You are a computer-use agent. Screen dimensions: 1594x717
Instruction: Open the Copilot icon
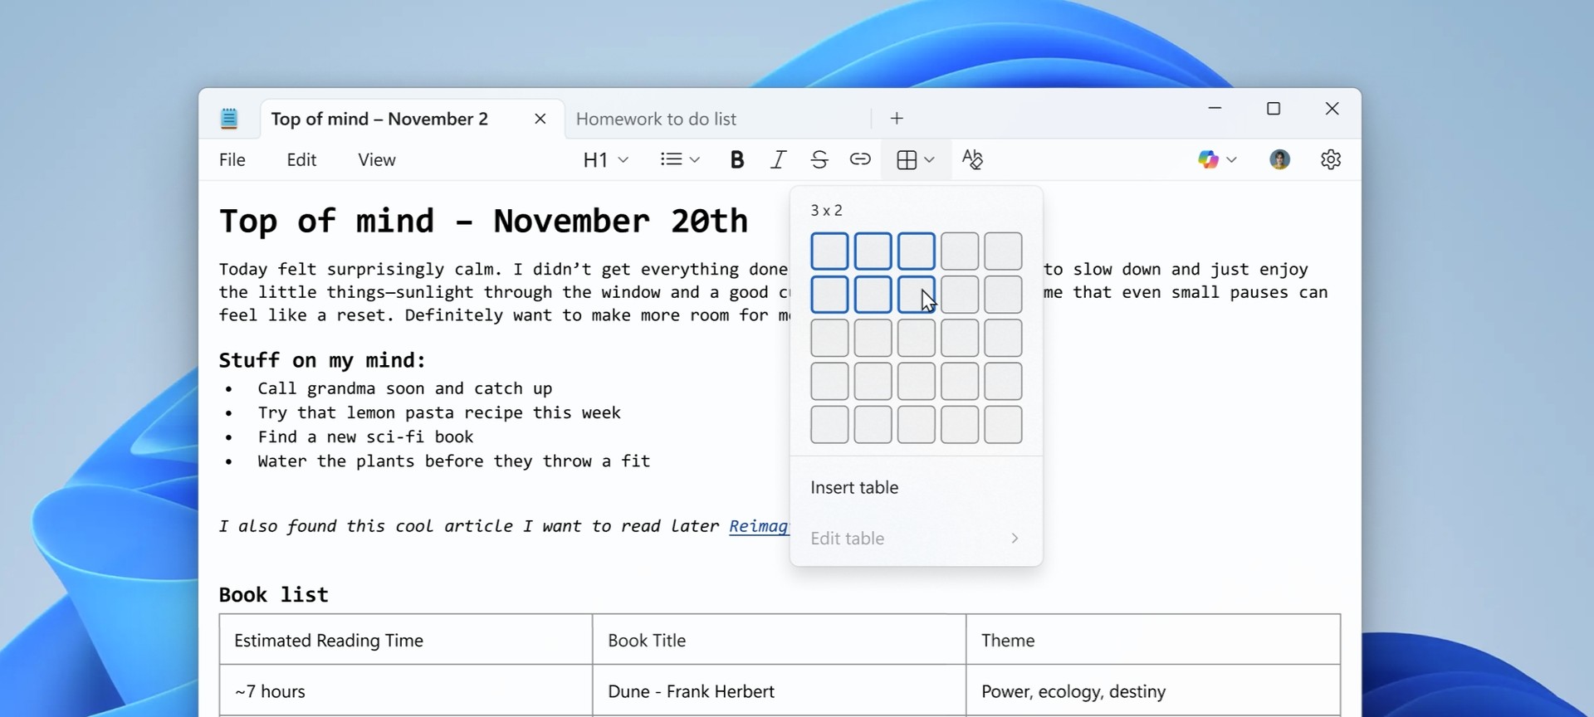1208,159
